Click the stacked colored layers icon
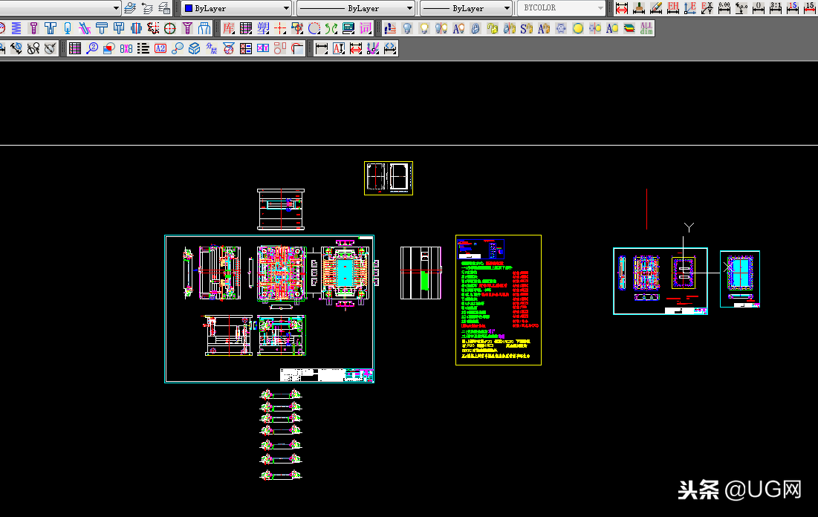818x517 pixels. pos(629,28)
